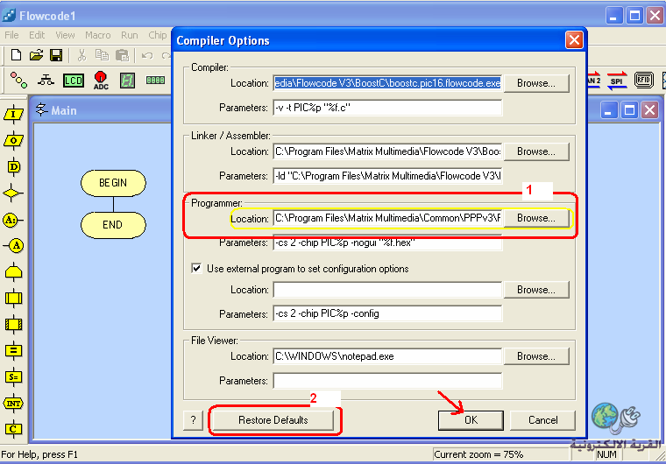Add the ADC component
This screenshot has width=666, height=464.
point(101,81)
